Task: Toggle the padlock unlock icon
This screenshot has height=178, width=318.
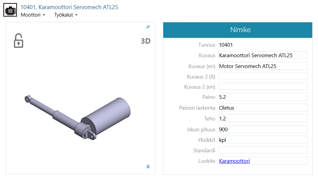Action: pos(18,41)
